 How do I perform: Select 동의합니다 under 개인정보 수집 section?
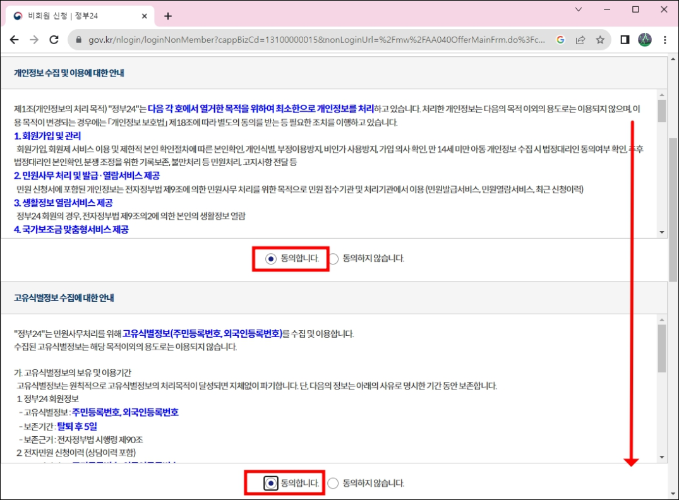click(270, 259)
